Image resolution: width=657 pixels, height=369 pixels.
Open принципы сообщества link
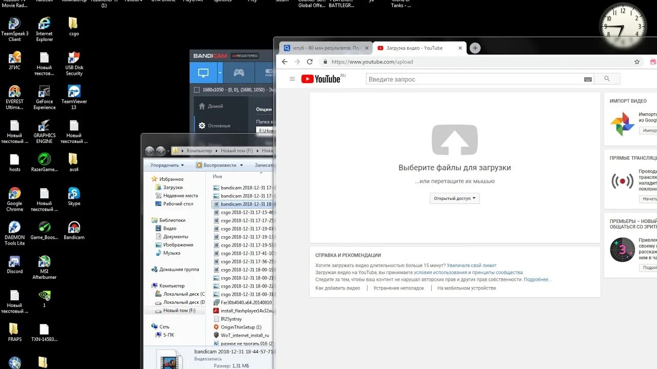(x=497, y=273)
